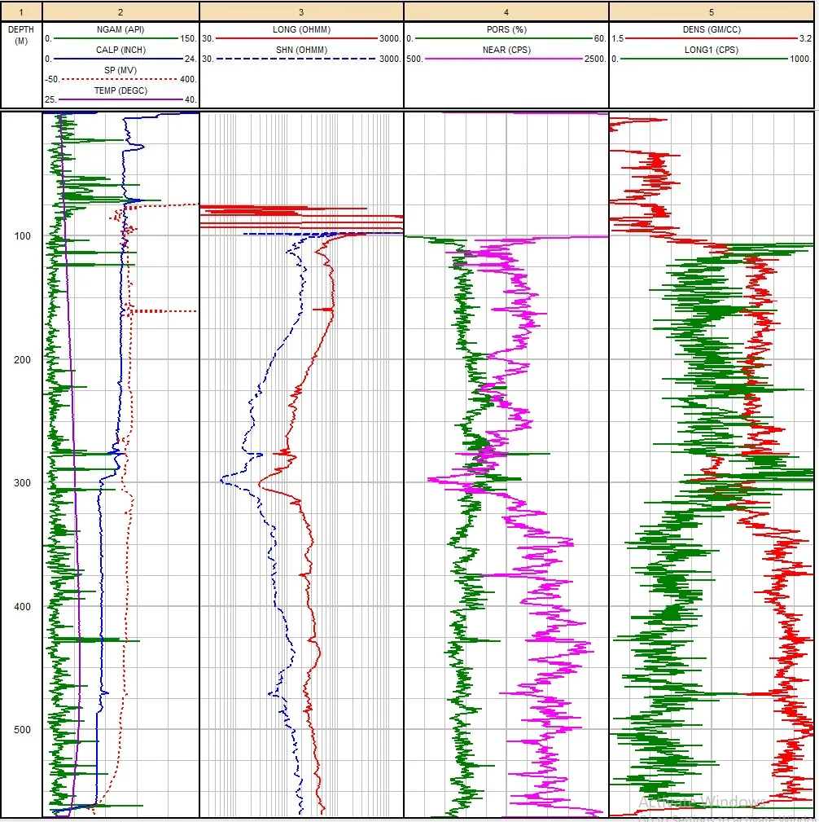Select the NGAM (API) curve label

tap(120, 29)
